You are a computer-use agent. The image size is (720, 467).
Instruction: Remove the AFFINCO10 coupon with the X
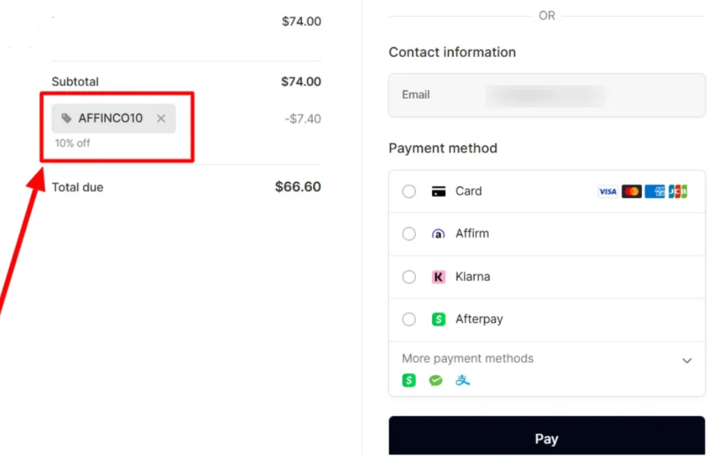(161, 118)
